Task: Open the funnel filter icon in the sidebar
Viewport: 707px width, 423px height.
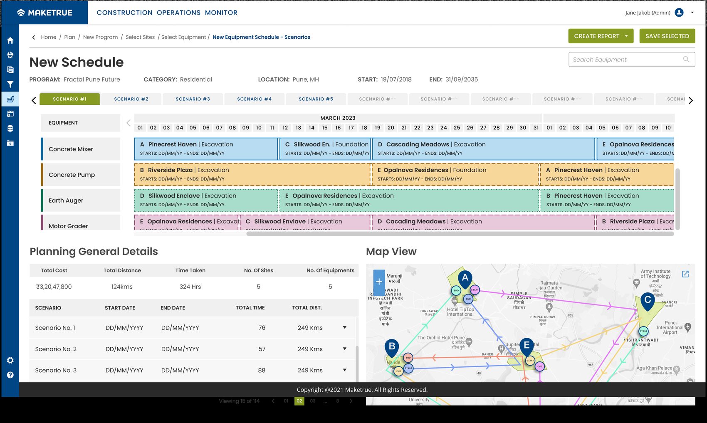Action: (x=10, y=84)
